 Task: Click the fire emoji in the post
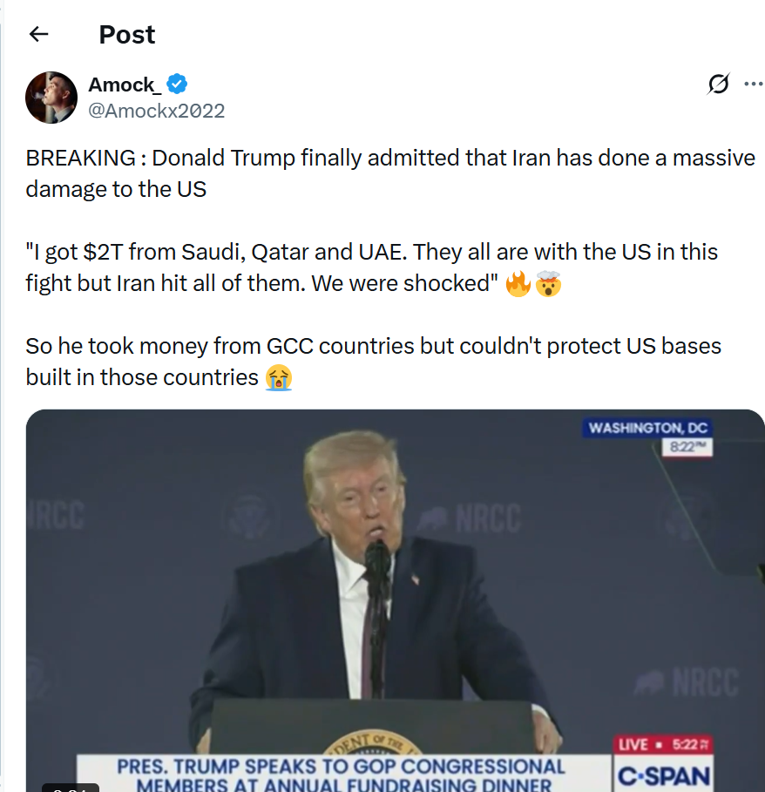pyautogui.click(x=518, y=284)
